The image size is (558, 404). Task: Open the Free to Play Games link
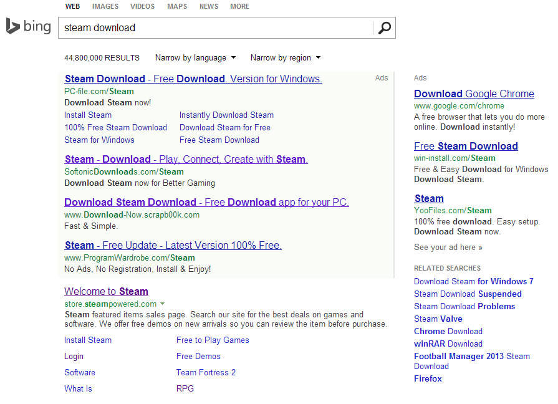tap(213, 340)
